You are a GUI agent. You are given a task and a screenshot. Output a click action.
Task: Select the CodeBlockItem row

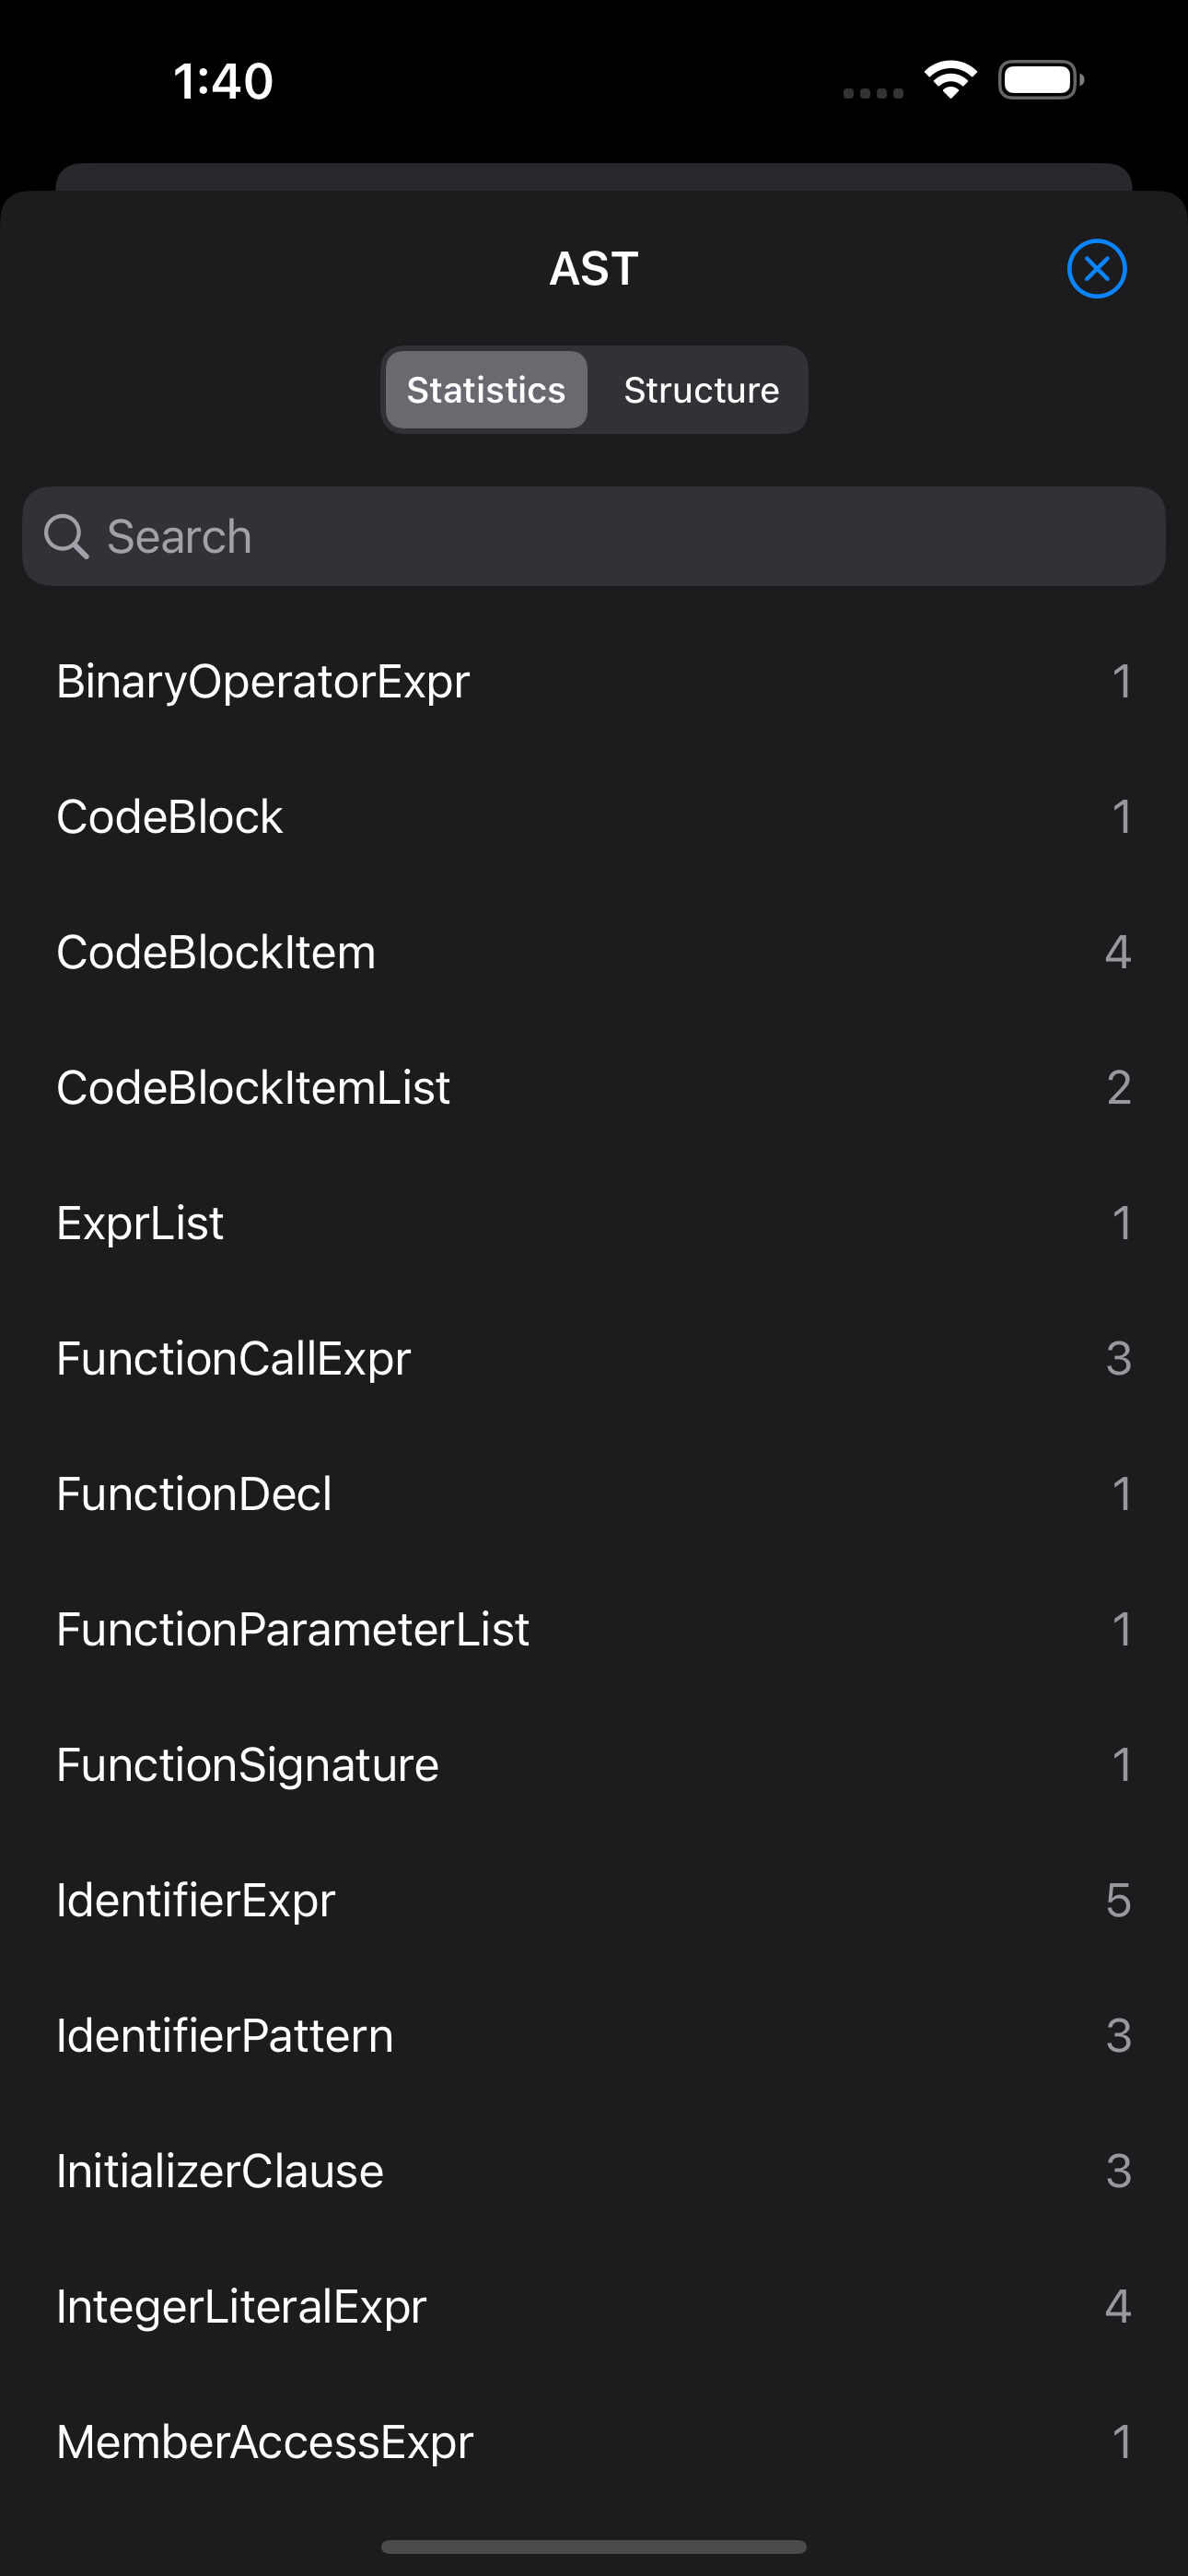(x=594, y=952)
